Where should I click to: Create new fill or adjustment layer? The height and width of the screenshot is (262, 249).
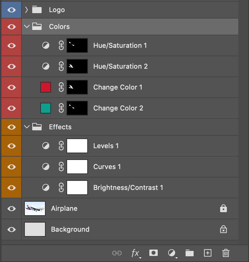[172, 253]
